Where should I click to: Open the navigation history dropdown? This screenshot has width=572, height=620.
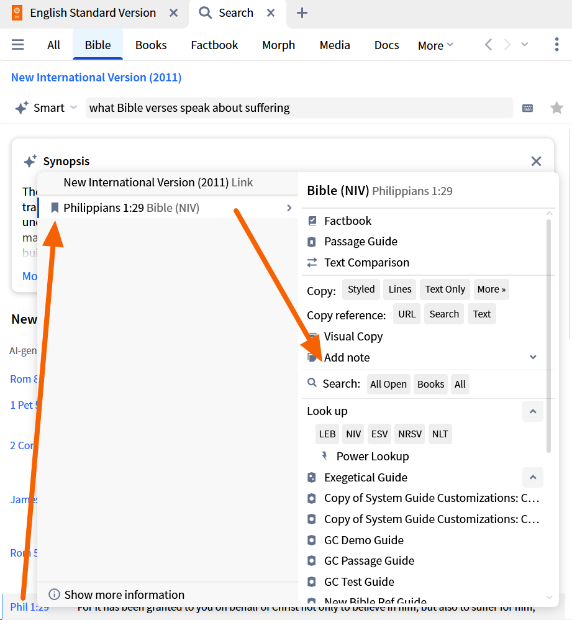click(525, 44)
